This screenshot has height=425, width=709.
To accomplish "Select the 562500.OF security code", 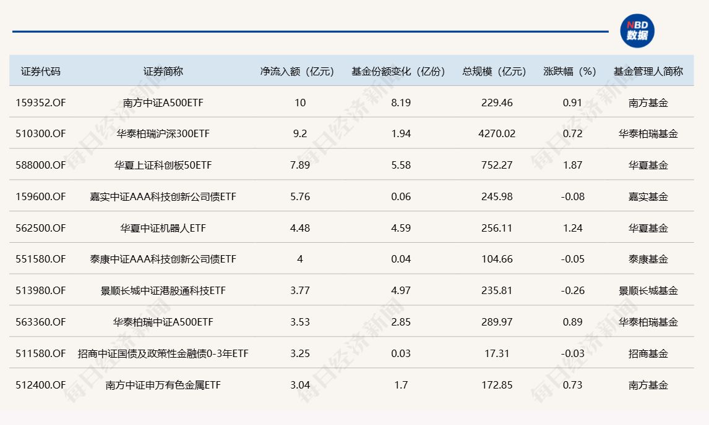I will click(x=41, y=228).
